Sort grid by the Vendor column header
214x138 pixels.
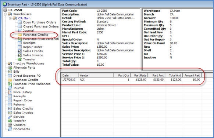point(96,75)
